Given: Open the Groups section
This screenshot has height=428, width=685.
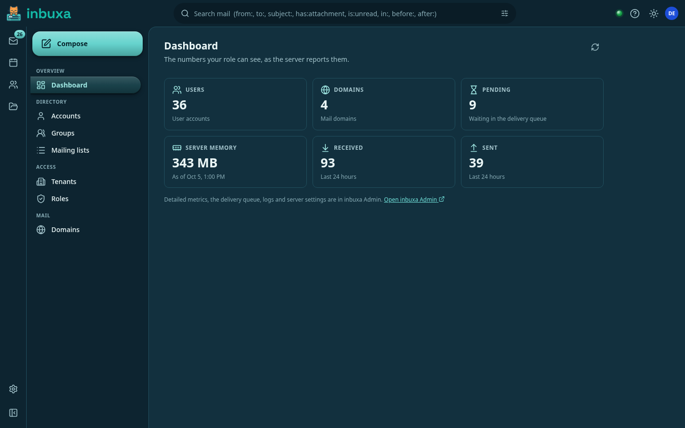Looking at the screenshot, I should (x=86, y=133).
